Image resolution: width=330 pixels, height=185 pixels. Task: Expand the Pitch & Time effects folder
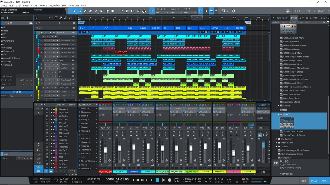(276, 143)
